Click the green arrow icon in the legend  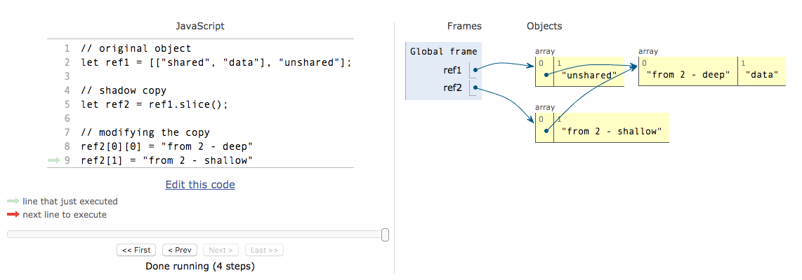13,202
